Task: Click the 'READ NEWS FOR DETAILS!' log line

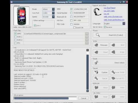Action: (24, 70)
